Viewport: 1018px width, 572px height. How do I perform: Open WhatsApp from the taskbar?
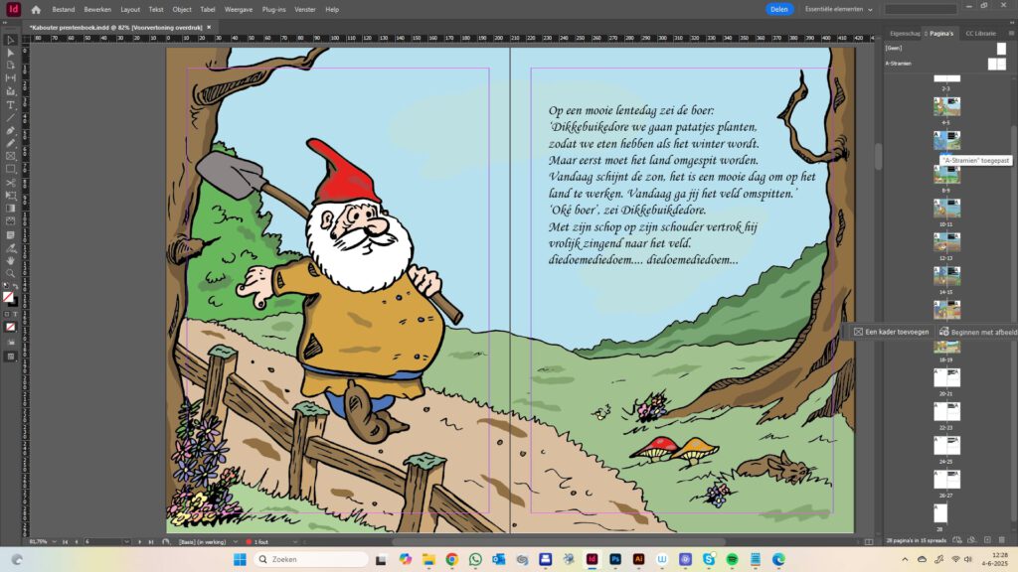tap(475, 560)
